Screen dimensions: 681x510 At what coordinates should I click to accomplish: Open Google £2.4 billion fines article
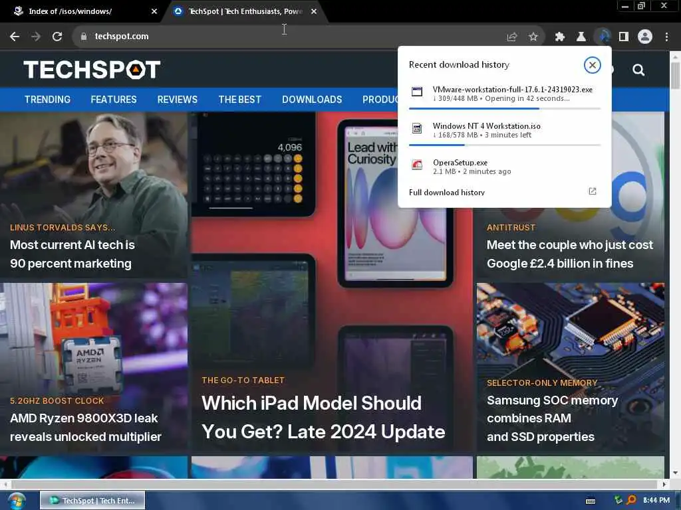569,254
